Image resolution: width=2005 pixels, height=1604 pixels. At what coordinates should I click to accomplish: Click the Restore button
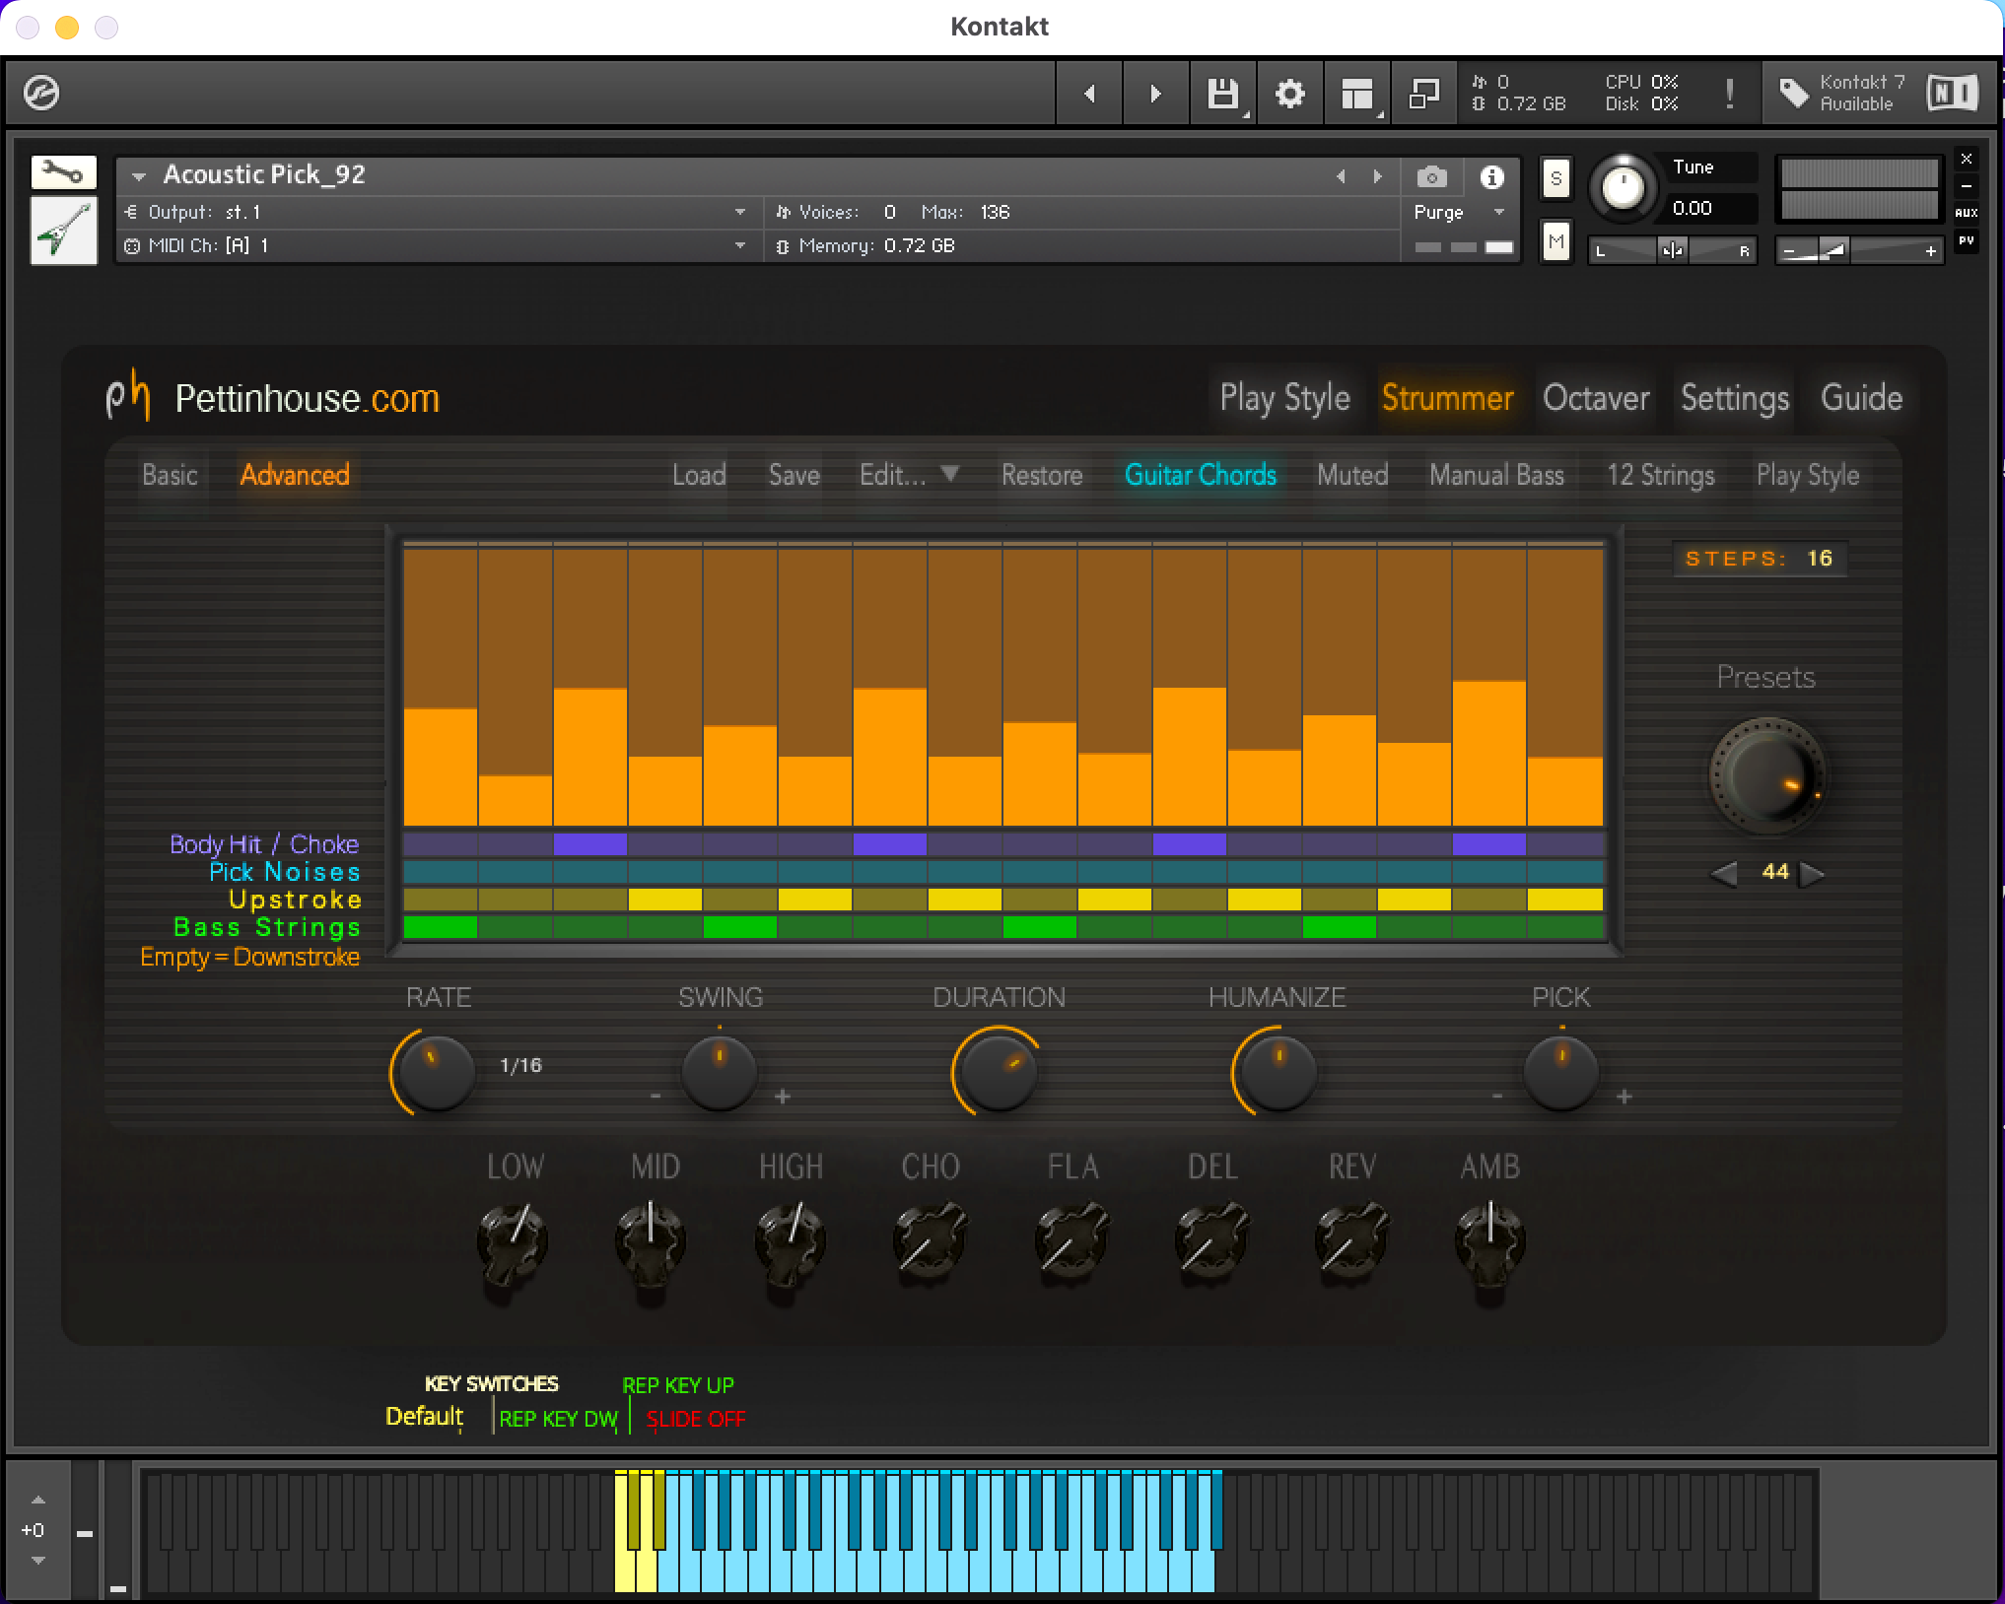coord(1042,475)
